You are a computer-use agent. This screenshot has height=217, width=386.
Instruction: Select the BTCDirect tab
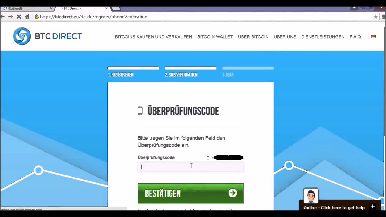coord(83,8)
